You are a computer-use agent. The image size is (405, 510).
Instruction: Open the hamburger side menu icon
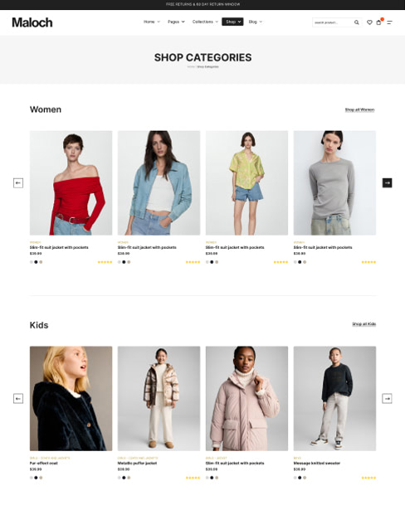(389, 22)
